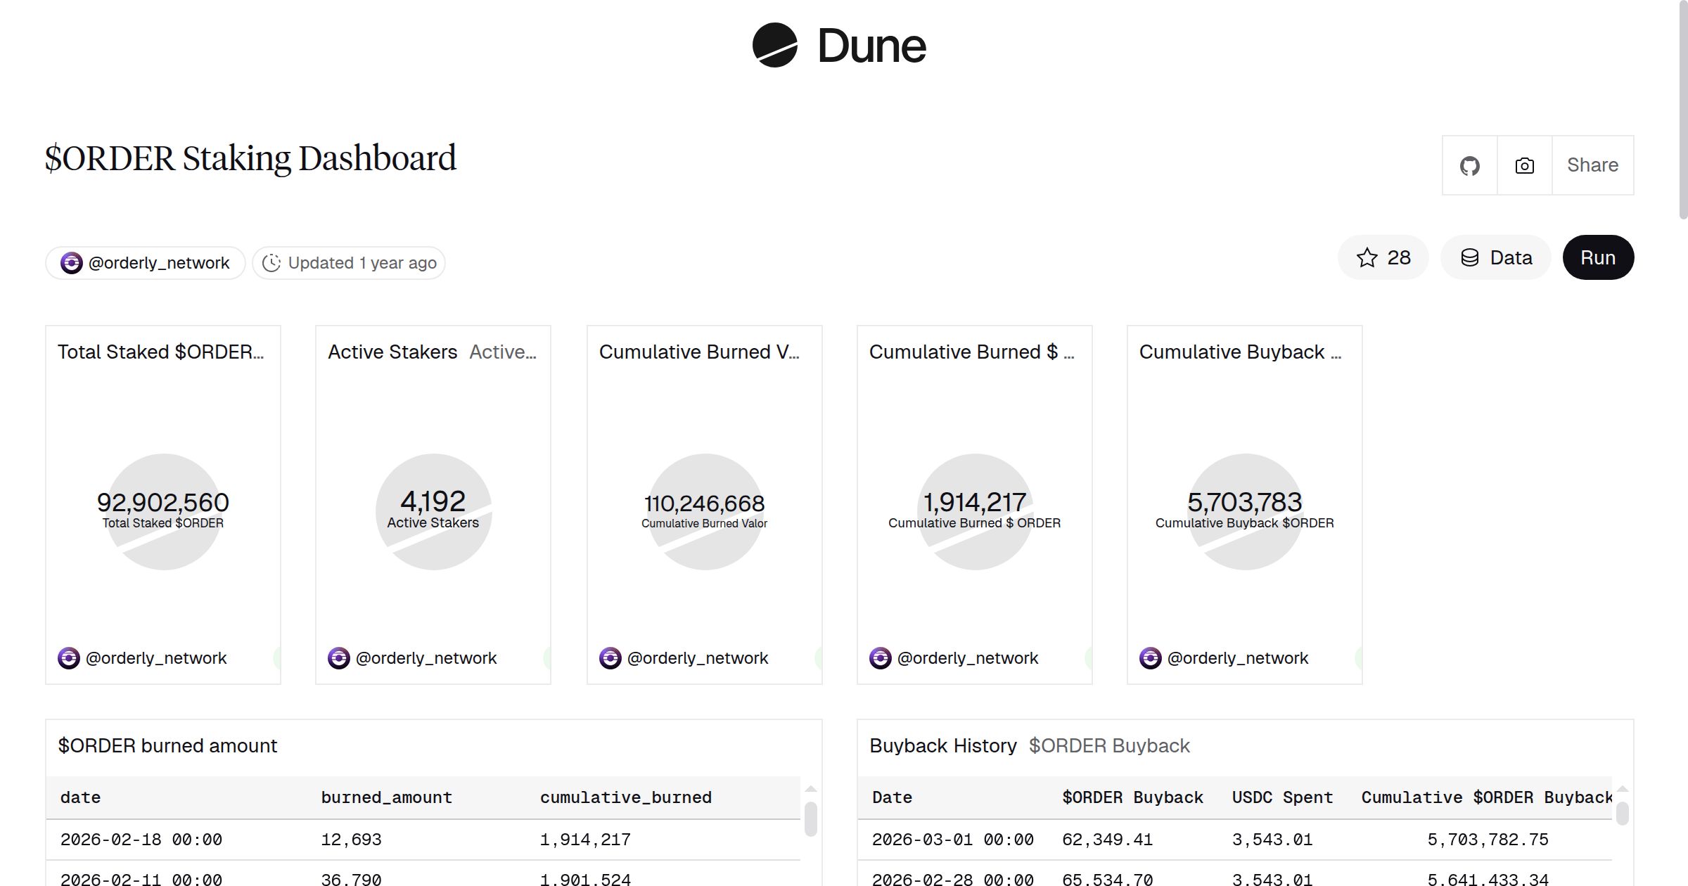Click the avatar on Cumulative Burned Valor widget
Screen dimensions: 1688x886
[x=610, y=657]
